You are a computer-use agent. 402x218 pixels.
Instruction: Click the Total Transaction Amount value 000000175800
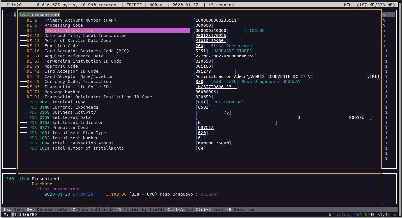tap(213, 143)
